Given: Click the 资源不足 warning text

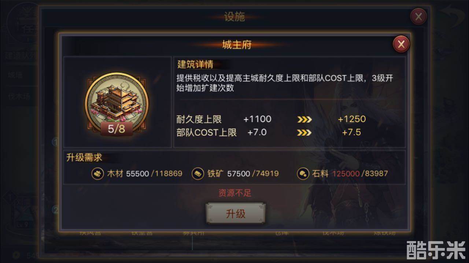Looking at the screenshot, I should [235, 193].
